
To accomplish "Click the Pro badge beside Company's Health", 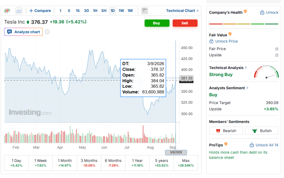I will point(245,12).
